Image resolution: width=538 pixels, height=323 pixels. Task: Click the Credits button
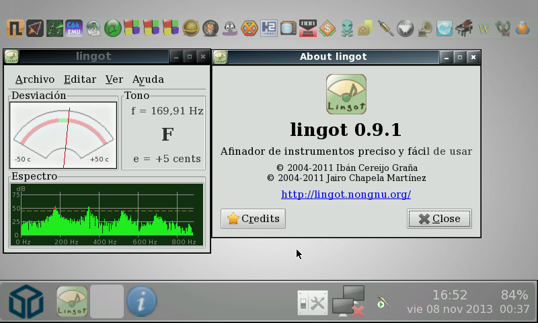click(x=253, y=219)
